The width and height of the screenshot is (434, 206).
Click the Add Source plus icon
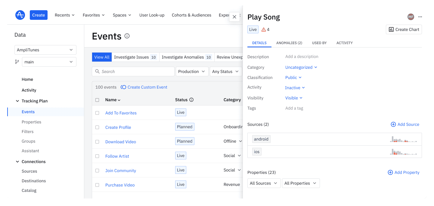(x=393, y=124)
